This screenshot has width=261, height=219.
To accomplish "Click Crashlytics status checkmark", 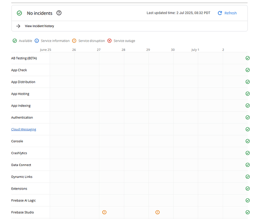I will tap(247, 153).
